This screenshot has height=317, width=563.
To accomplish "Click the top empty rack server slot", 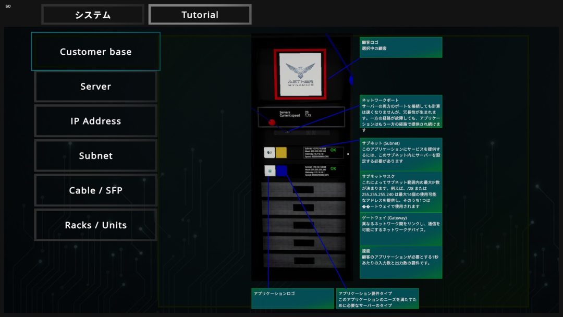I will tap(303, 190).
